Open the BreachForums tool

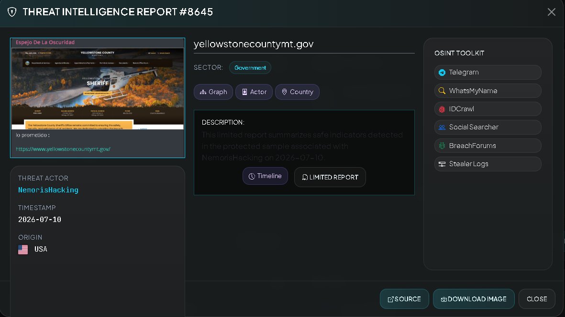[x=487, y=146]
